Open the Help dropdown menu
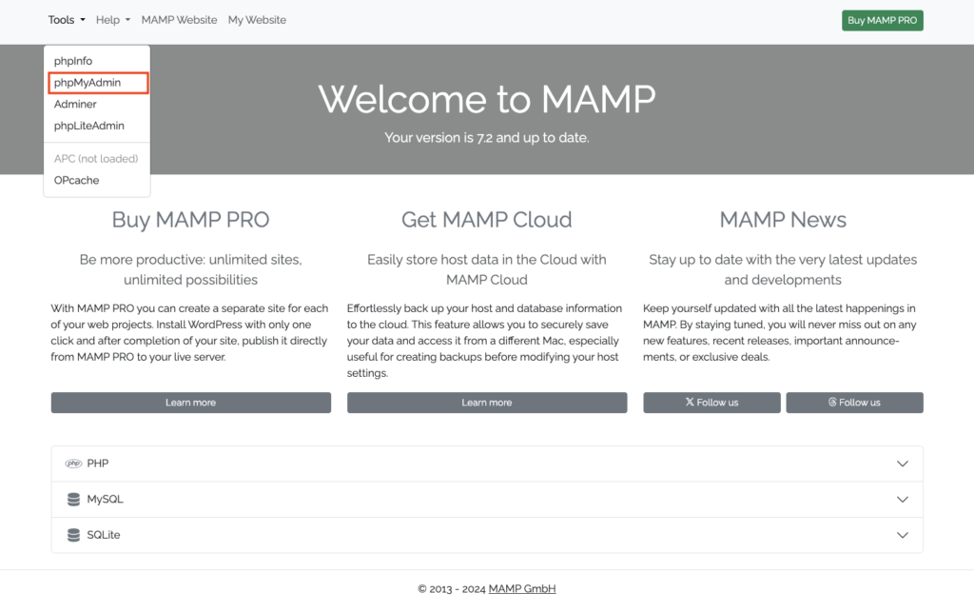 pyautogui.click(x=112, y=20)
